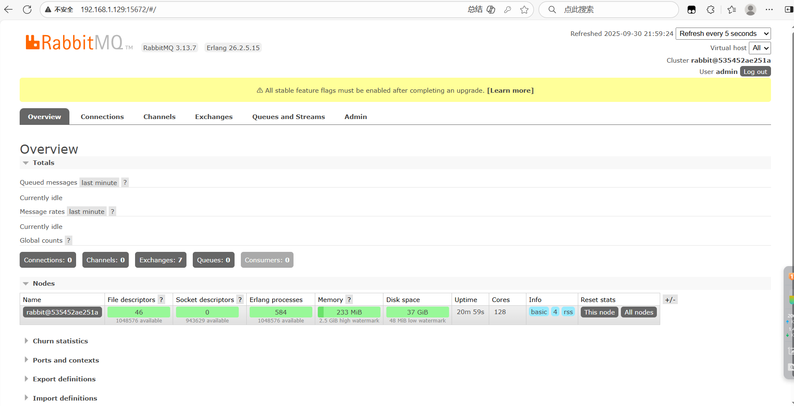The height and width of the screenshot is (406, 794).
Task: Click Consumers: 0 count button
Action: (267, 260)
